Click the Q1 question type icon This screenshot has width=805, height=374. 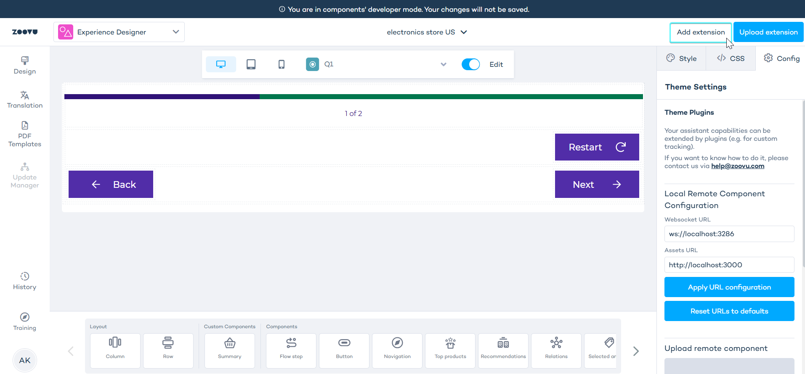(312, 64)
